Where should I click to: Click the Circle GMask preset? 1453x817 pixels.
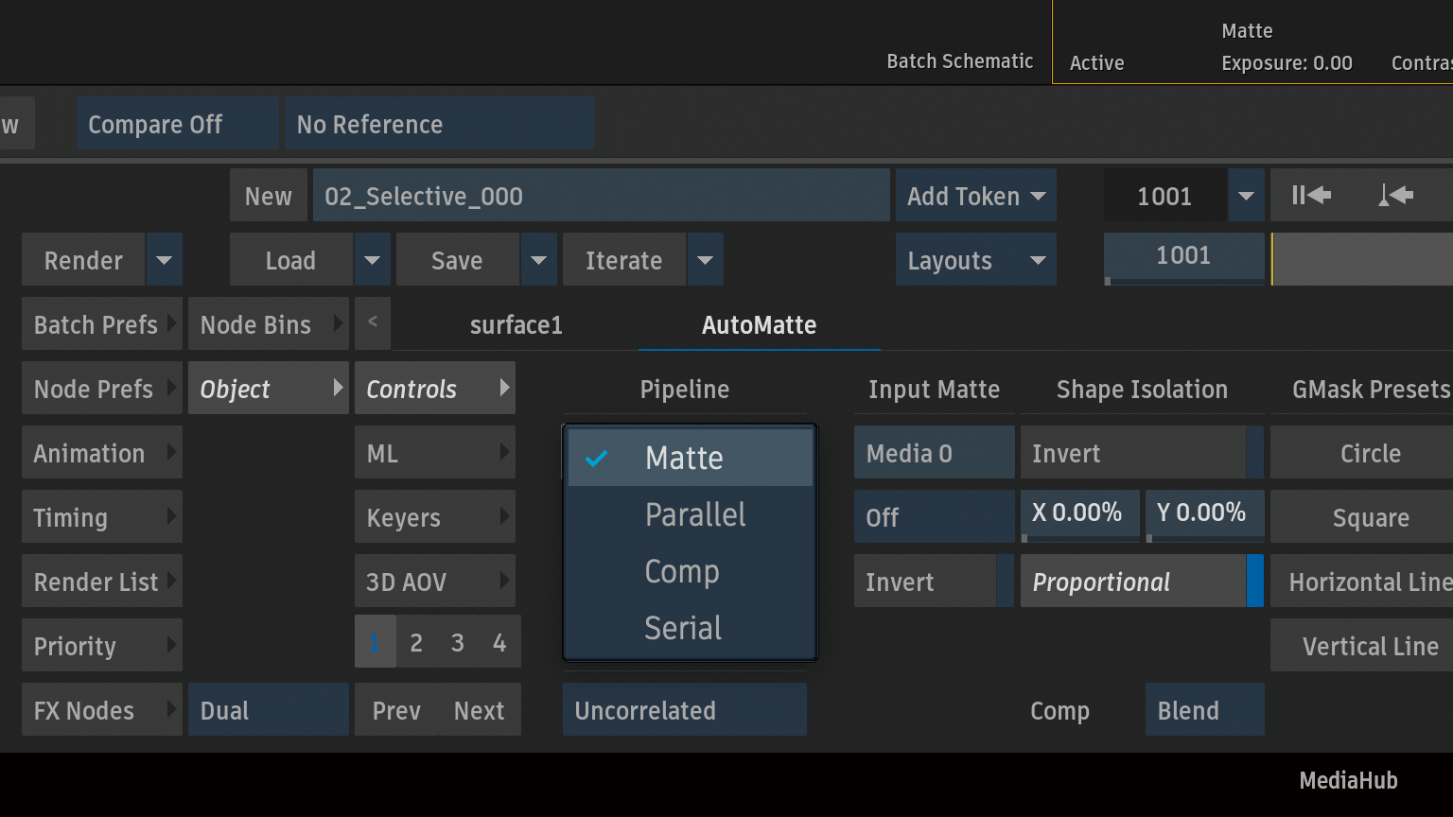[x=1370, y=453]
